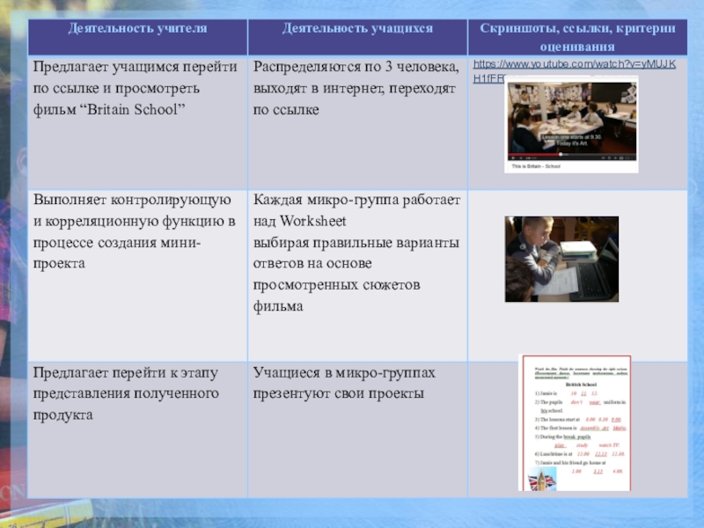Click 'Предлагает перейти к этапу представления' cell
The image size is (704, 528).
[x=132, y=392]
